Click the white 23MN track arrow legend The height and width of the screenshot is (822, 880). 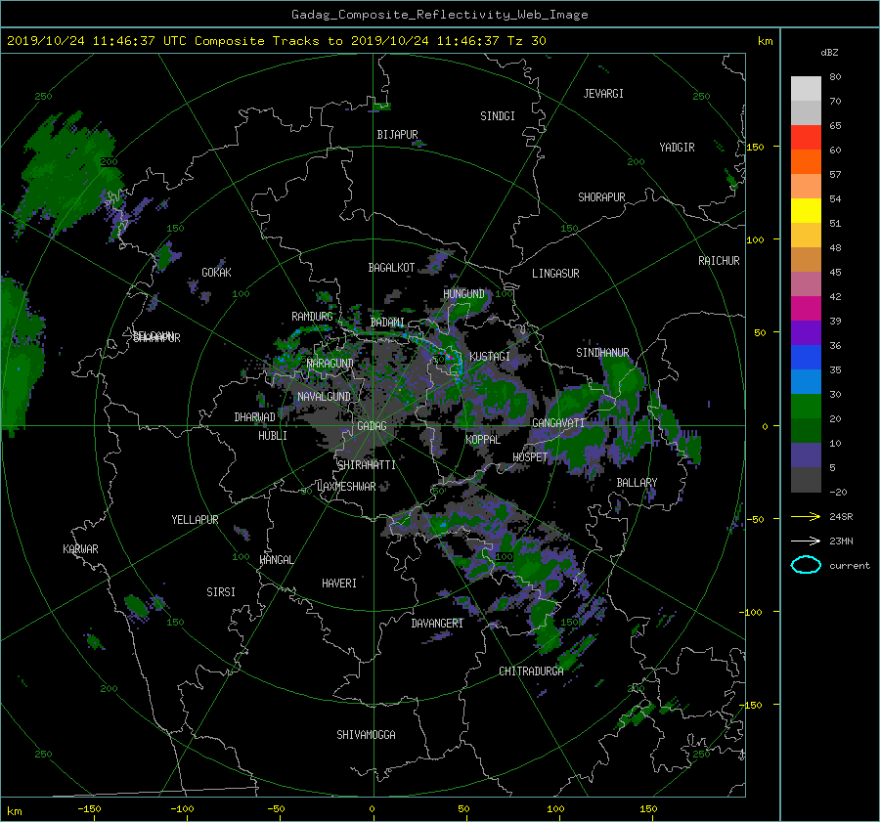(806, 541)
